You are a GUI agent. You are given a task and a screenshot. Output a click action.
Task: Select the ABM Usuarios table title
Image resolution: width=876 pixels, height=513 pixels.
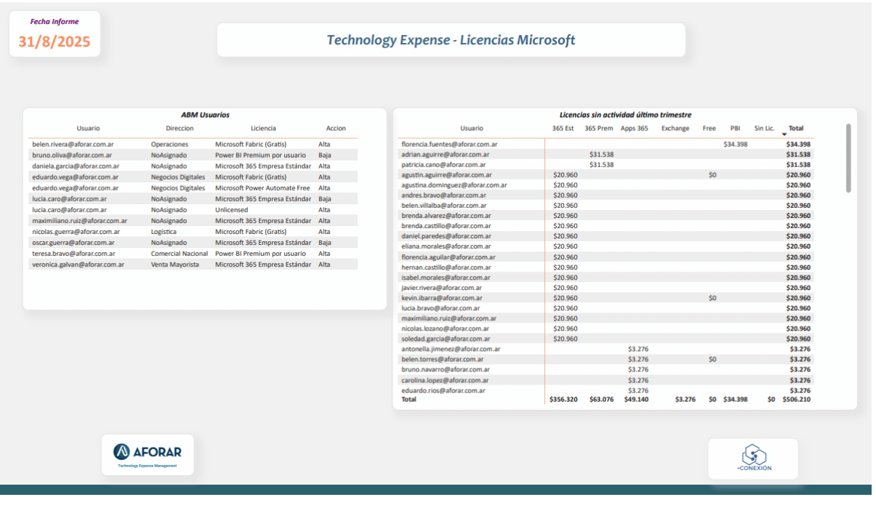click(205, 115)
